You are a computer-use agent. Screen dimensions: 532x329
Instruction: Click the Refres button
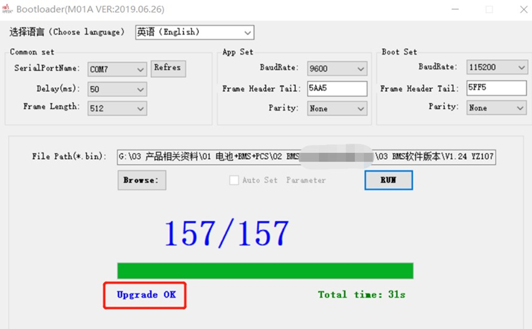[168, 68]
